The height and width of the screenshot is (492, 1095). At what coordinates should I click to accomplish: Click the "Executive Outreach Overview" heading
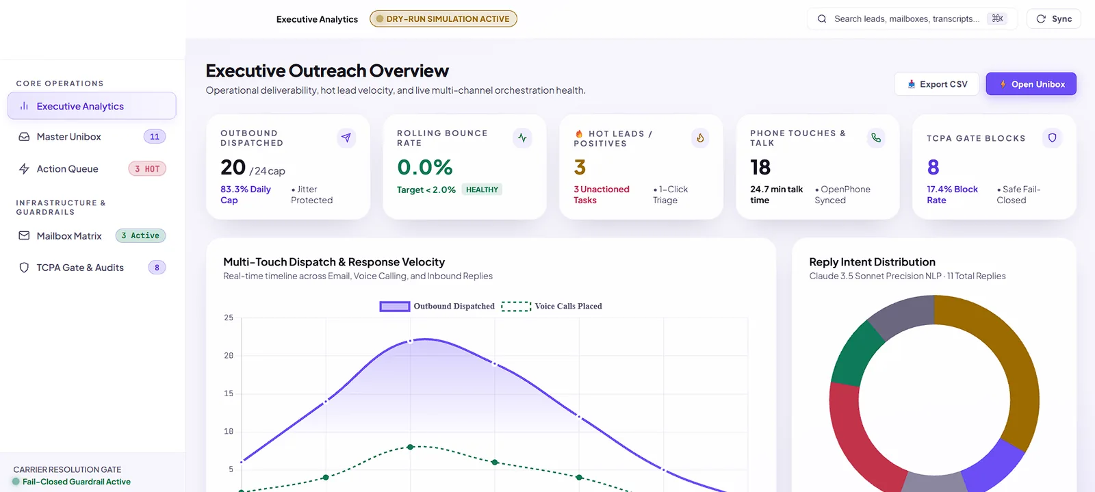pos(327,70)
